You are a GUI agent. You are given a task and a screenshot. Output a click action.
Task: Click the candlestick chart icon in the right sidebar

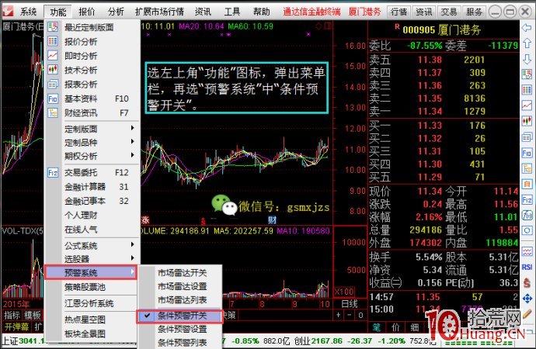click(527, 121)
